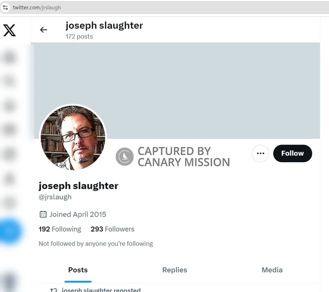Click the joseph slaughter reposted label
This screenshot has width=329, height=292.
(x=101, y=290)
